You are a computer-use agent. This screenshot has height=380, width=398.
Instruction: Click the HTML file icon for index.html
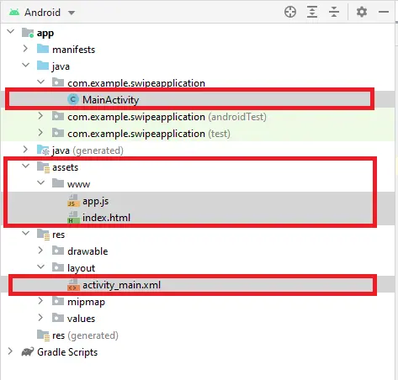point(73,218)
